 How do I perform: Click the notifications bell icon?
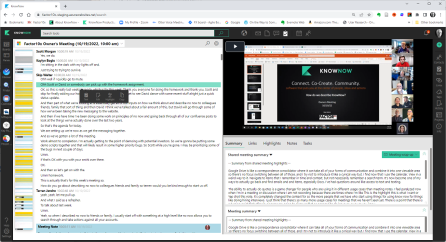click(426, 33)
